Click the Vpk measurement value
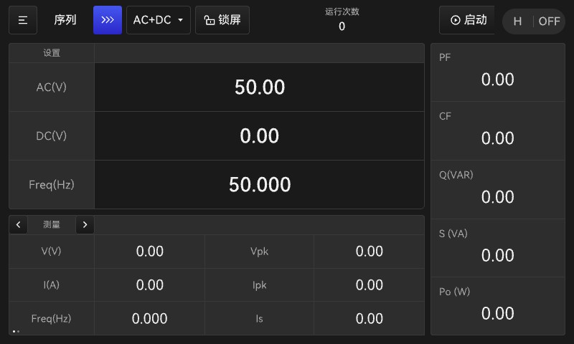The height and width of the screenshot is (344, 574). pyautogui.click(x=369, y=251)
